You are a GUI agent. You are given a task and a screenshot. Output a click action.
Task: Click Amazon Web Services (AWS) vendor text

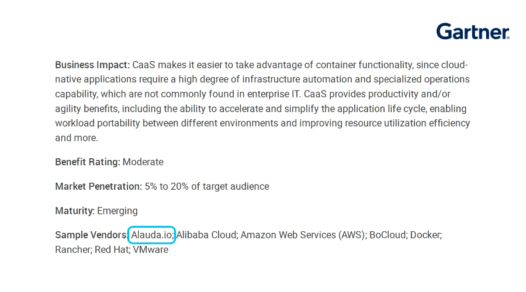point(303,235)
